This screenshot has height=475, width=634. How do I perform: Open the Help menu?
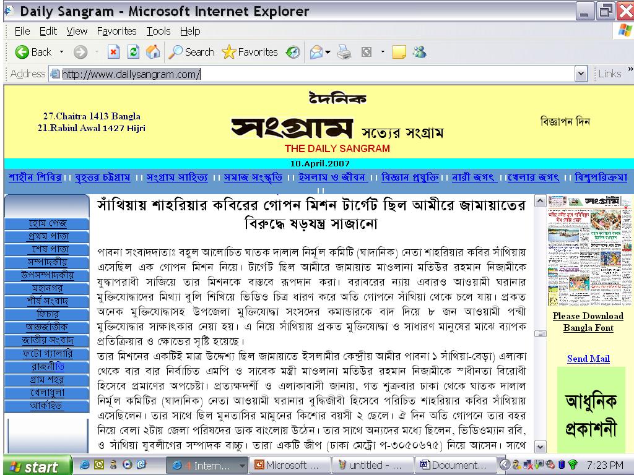[x=190, y=31]
